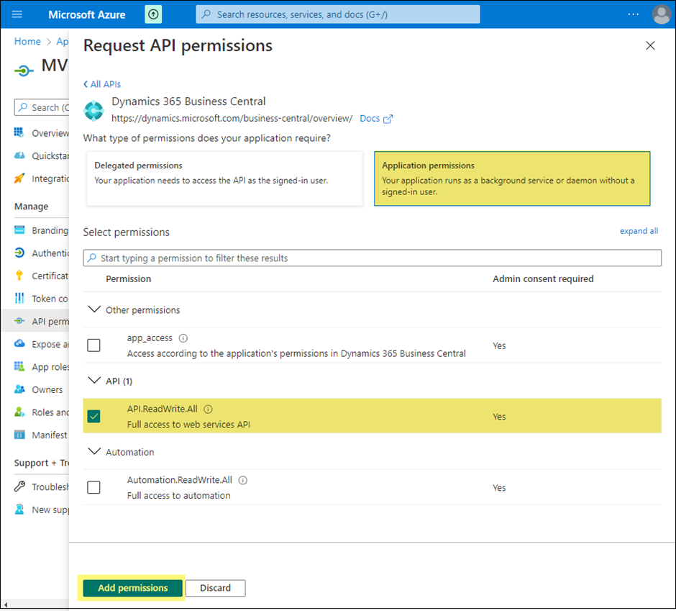Click expand all link
This screenshot has width=676, height=611.
pos(639,231)
